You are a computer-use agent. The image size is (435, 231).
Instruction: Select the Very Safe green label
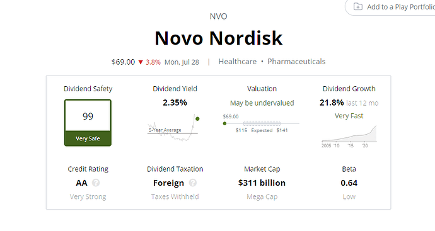[x=88, y=138]
